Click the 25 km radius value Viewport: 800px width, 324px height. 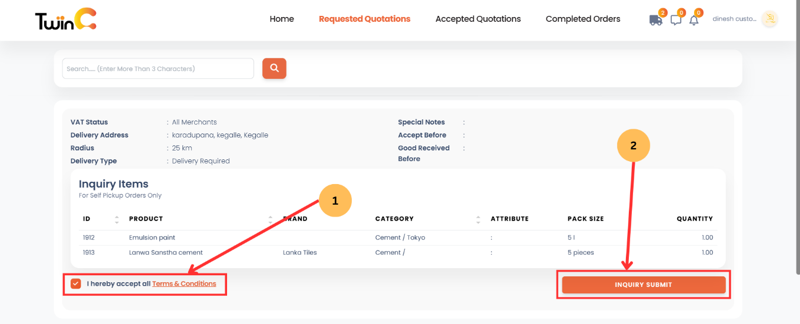pos(182,148)
